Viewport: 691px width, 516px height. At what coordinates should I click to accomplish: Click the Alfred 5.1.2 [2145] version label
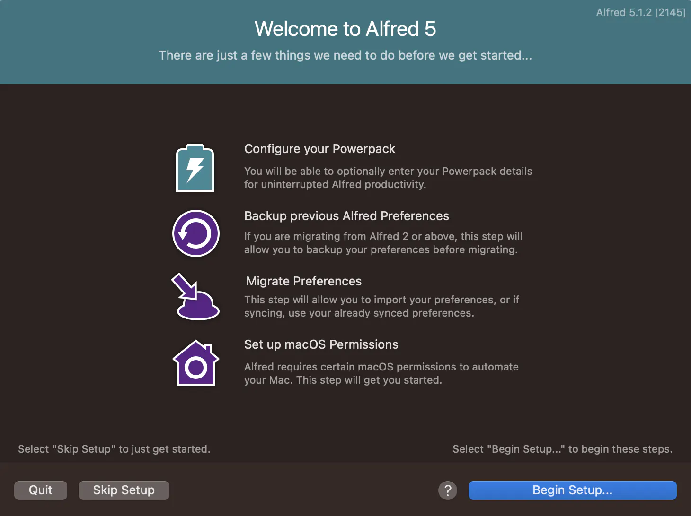pos(641,12)
